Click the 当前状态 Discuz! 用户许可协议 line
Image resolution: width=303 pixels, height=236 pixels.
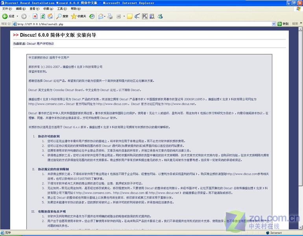(33, 44)
